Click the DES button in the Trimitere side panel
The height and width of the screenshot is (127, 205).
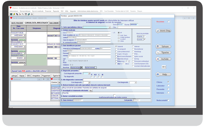click(164, 67)
